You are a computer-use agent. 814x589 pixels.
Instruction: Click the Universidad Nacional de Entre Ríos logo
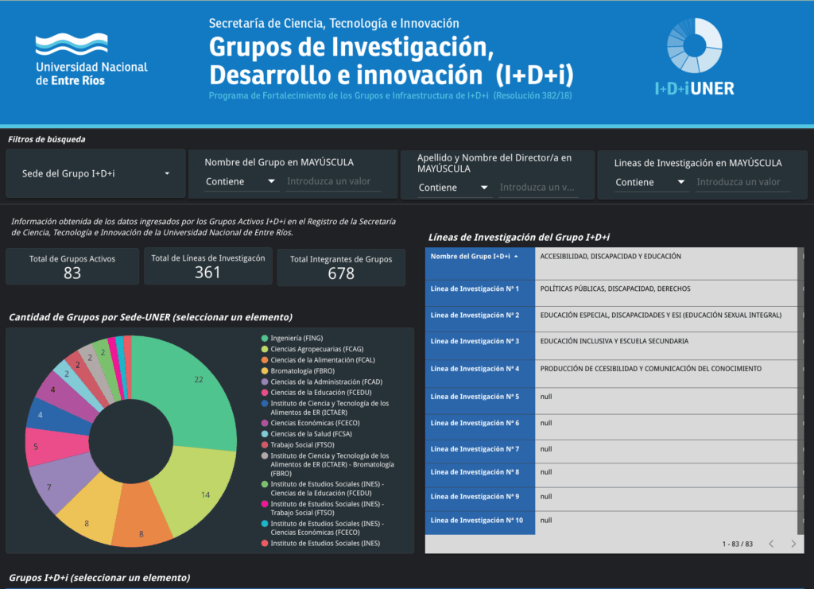91,60
